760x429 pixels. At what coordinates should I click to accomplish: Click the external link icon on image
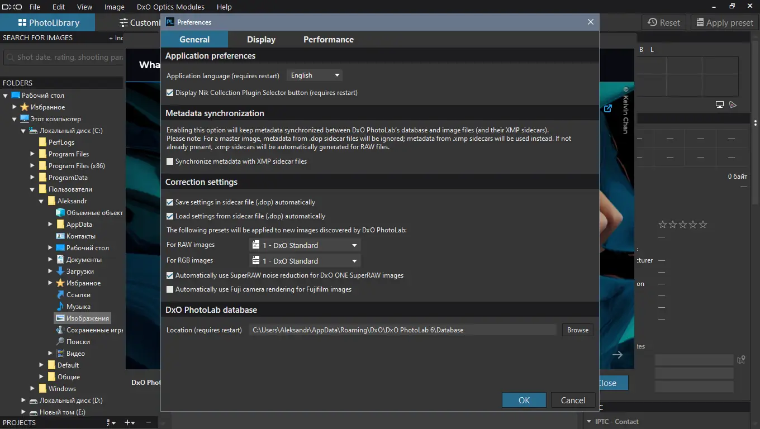[x=608, y=108]
